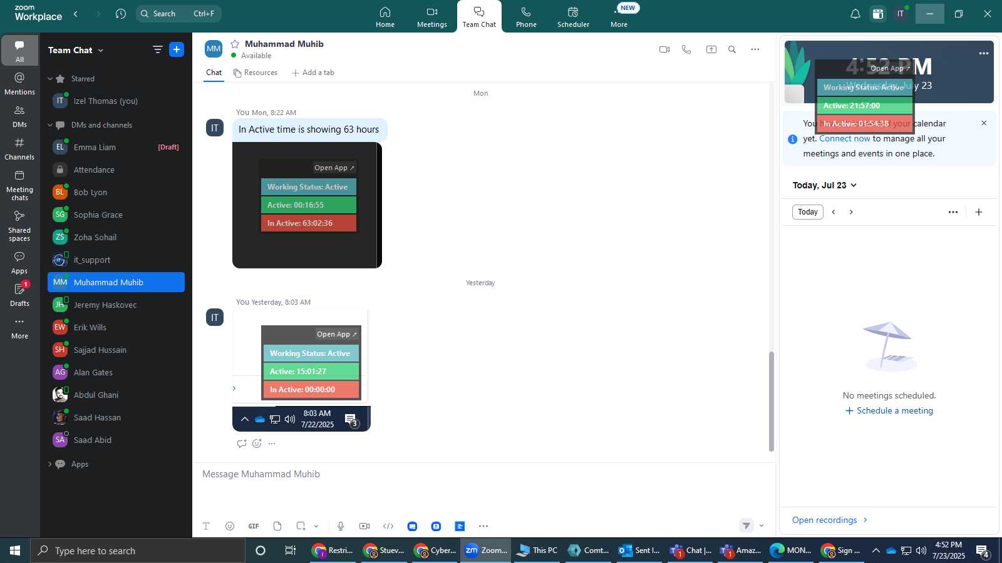1002x563 pixels.
Task: Open Meeting chats in the left sidebar
Action: [x=19, y=185]
